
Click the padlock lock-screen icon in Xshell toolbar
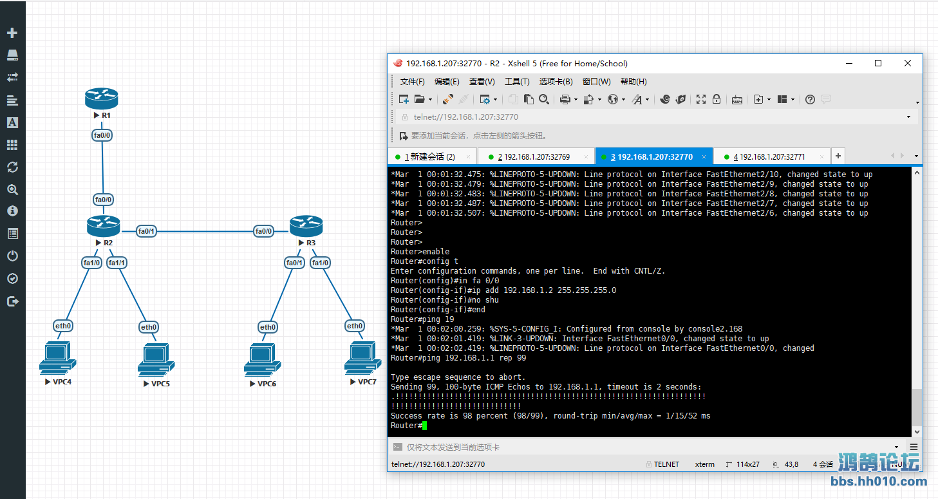716,99
